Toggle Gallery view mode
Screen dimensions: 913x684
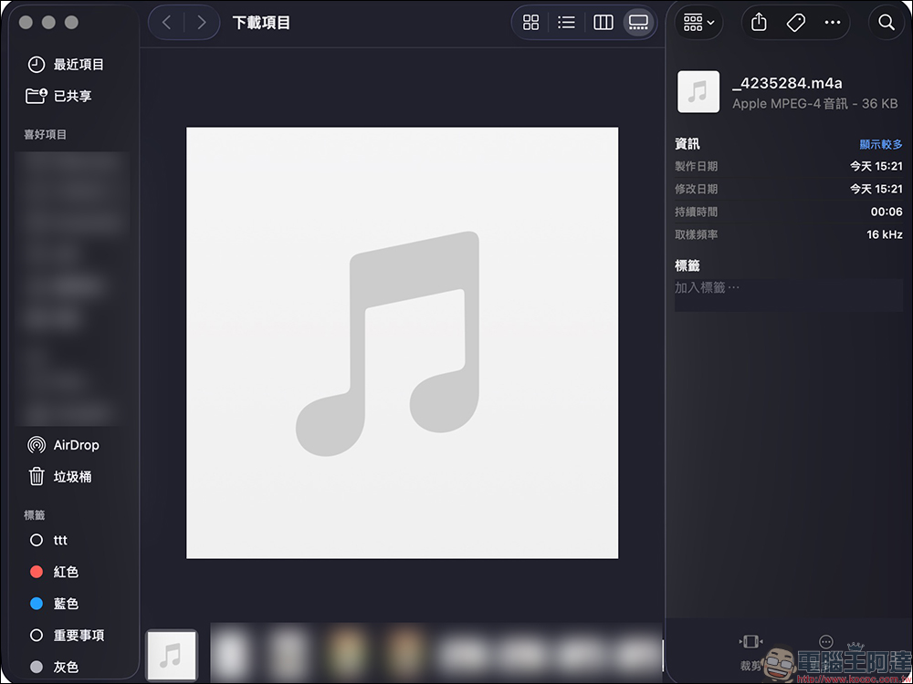point(638,22)
